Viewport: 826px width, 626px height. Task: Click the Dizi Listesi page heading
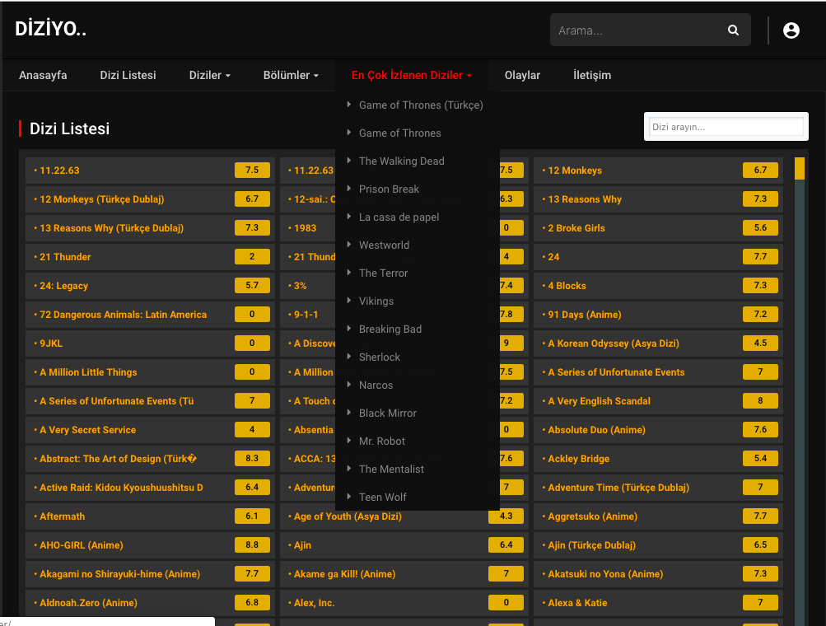(x=69, y=128)
